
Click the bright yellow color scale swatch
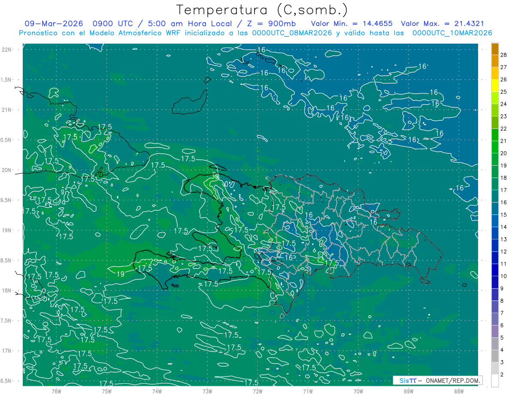(x=495, y=86)
